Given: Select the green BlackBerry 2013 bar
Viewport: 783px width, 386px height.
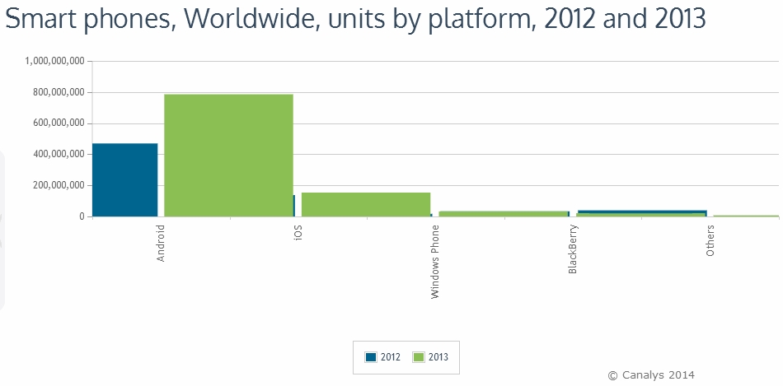Looking at the screenshot, I should (x=641, y=215).
